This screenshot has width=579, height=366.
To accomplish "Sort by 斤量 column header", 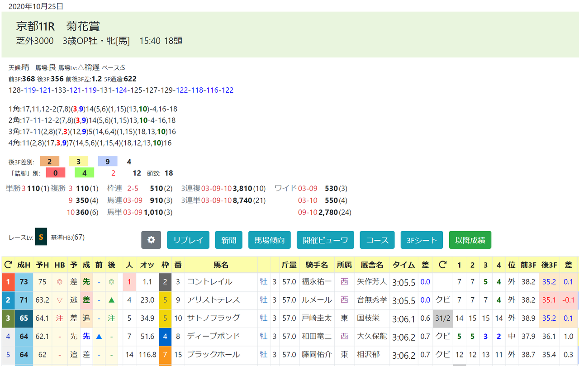I will tap(289, 265).
